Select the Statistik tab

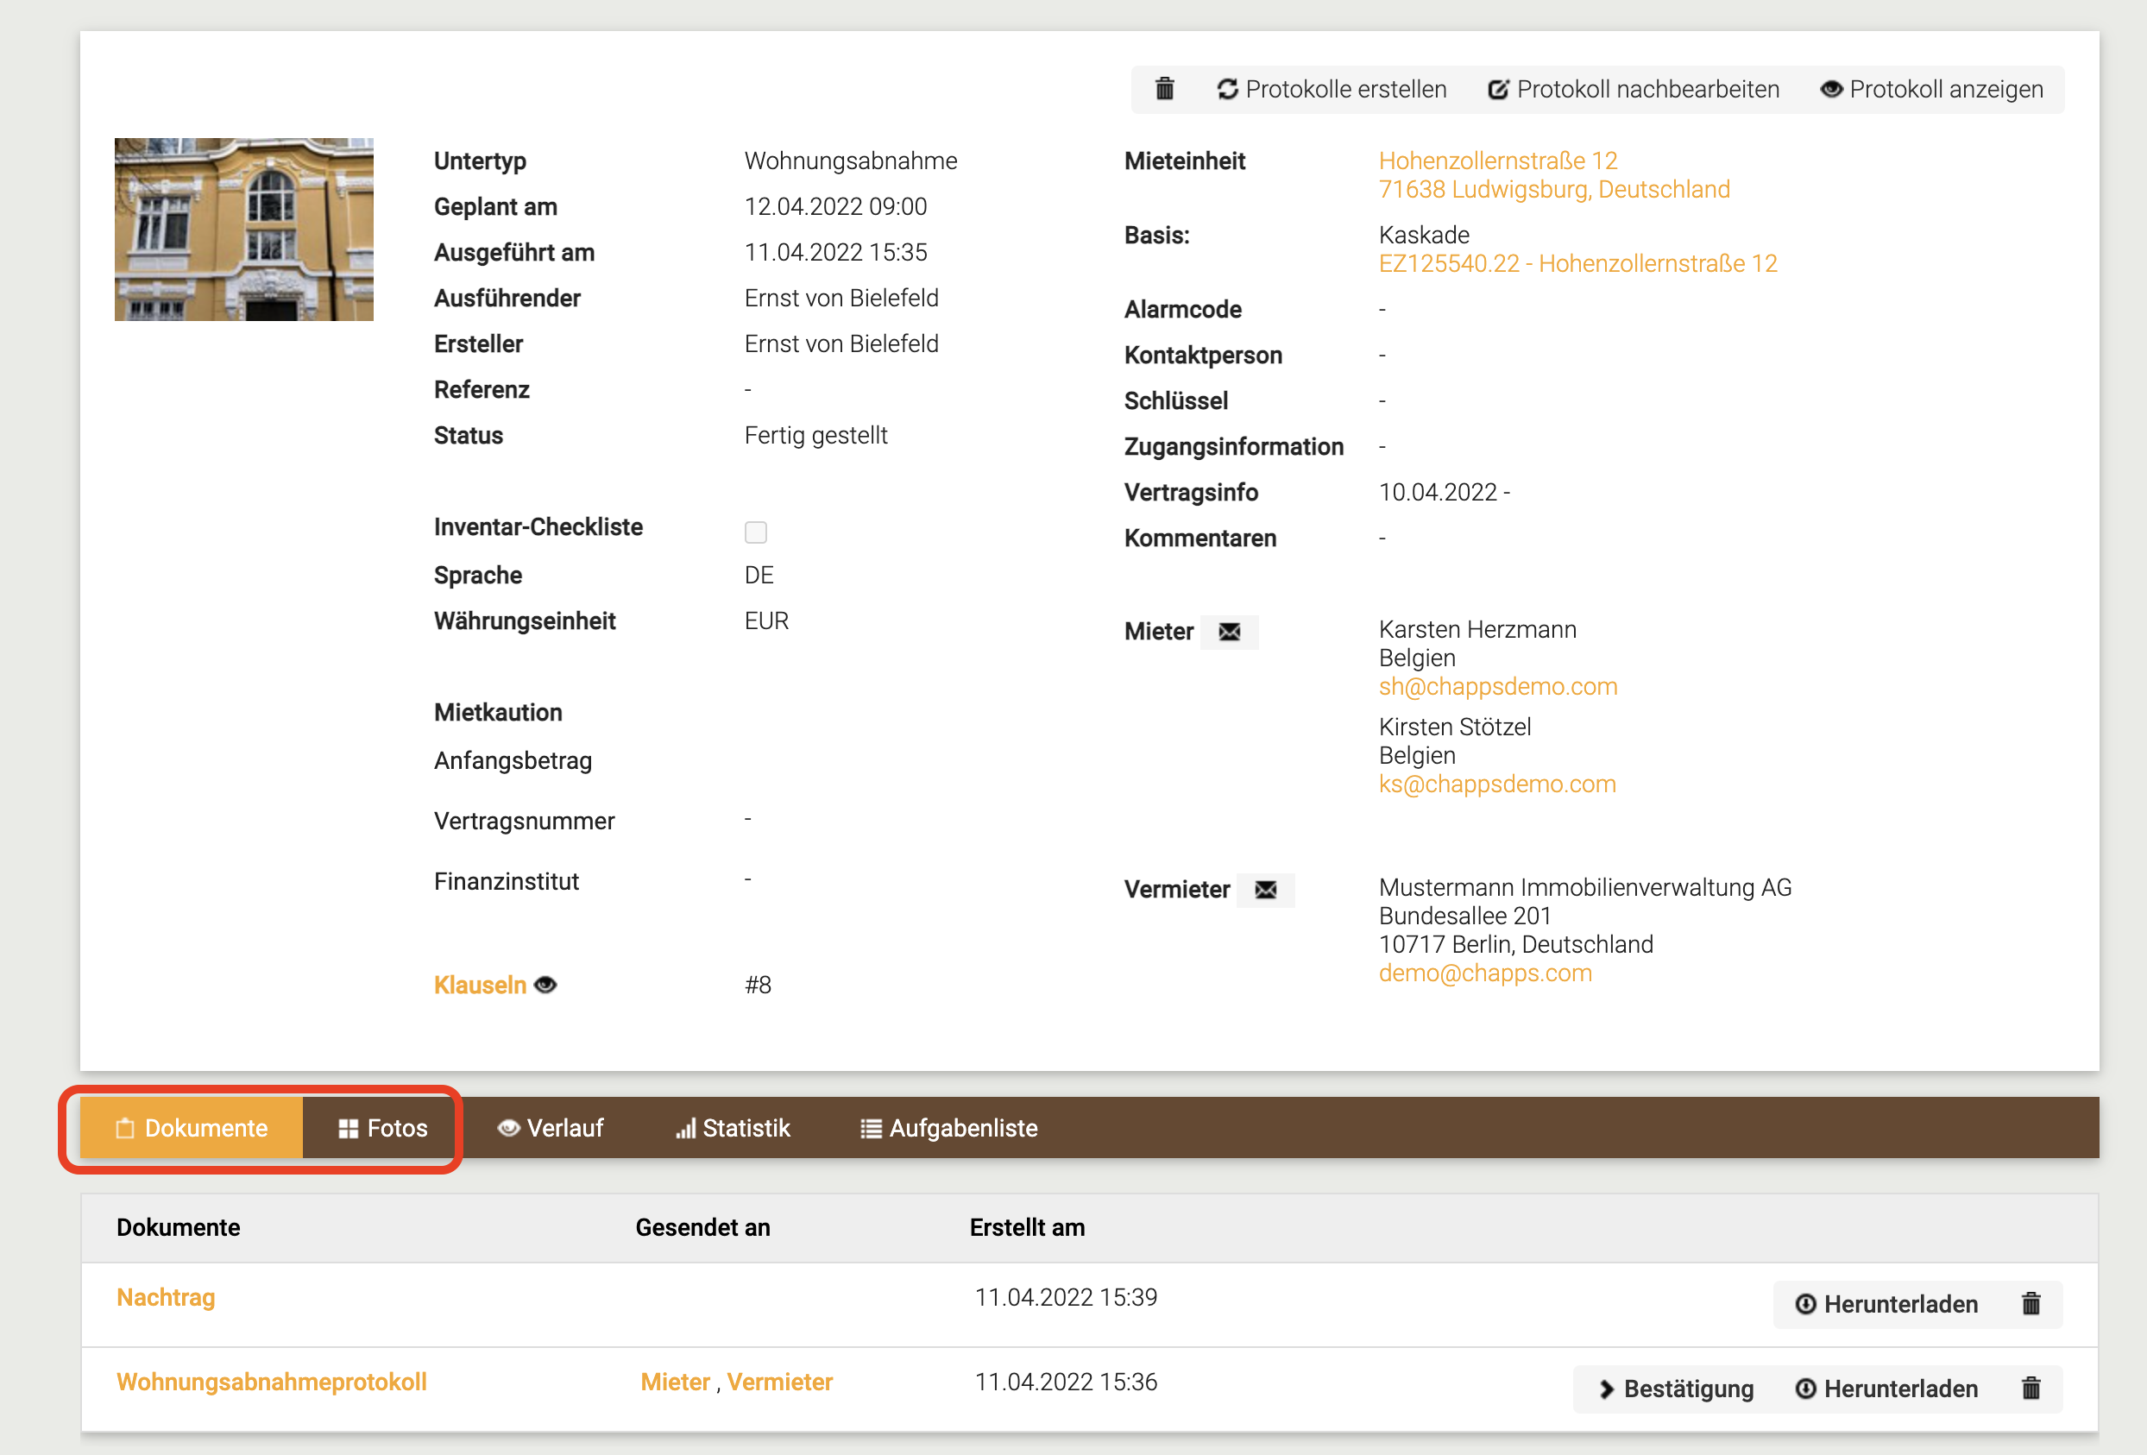click(x=733, y=1128)
